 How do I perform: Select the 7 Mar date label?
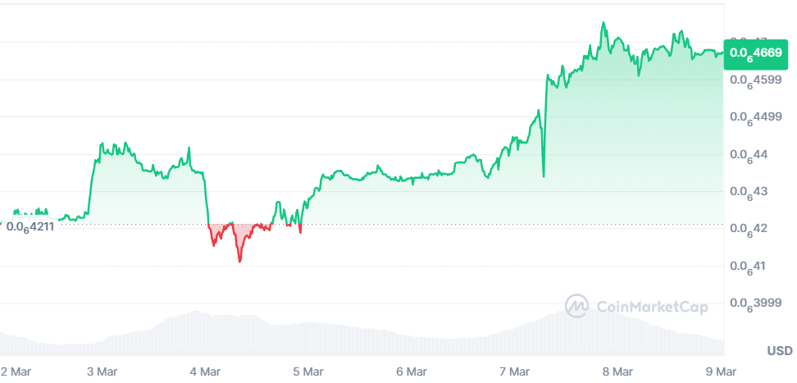(514, 372)
